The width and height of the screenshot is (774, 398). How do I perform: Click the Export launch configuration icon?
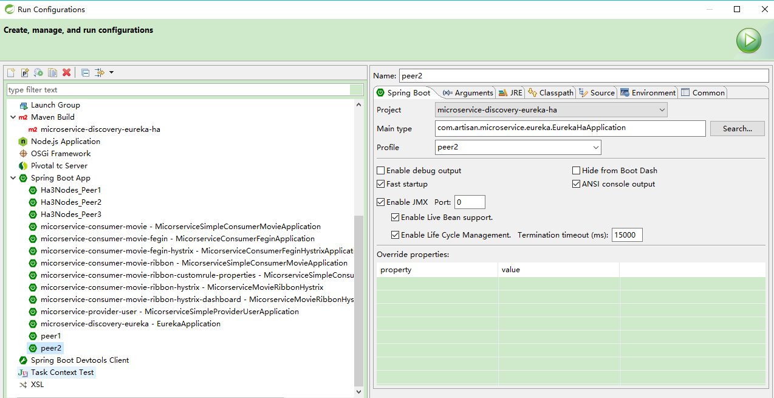[x=38, y=72]
